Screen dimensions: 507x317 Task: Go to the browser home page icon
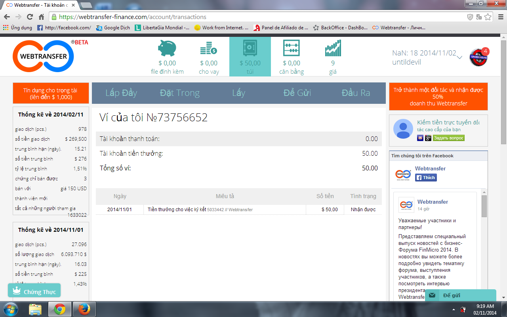pyautogui.click(x=41, y=17)
